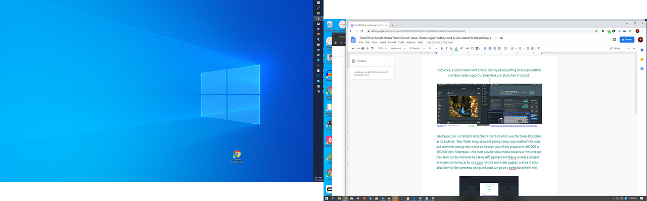This screenshot has height=201, width=647.
Task: Reload the page in Chrome
Action: pyautogui.click(x=362, y=31)
